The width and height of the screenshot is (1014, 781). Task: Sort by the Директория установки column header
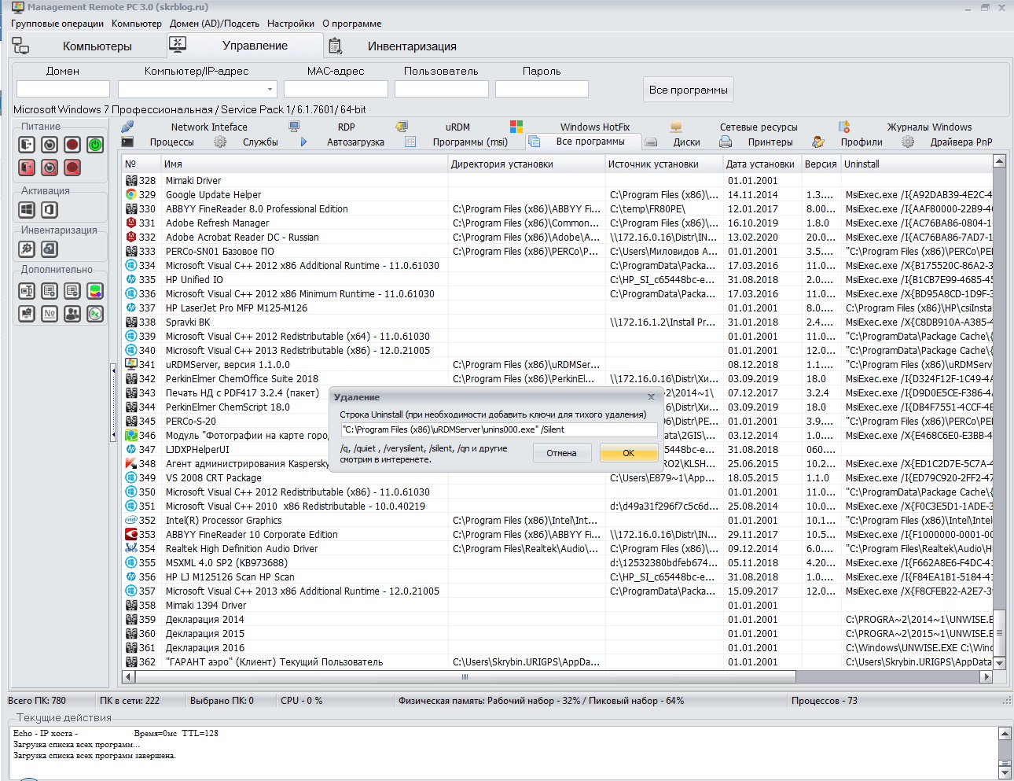(525, 164)
